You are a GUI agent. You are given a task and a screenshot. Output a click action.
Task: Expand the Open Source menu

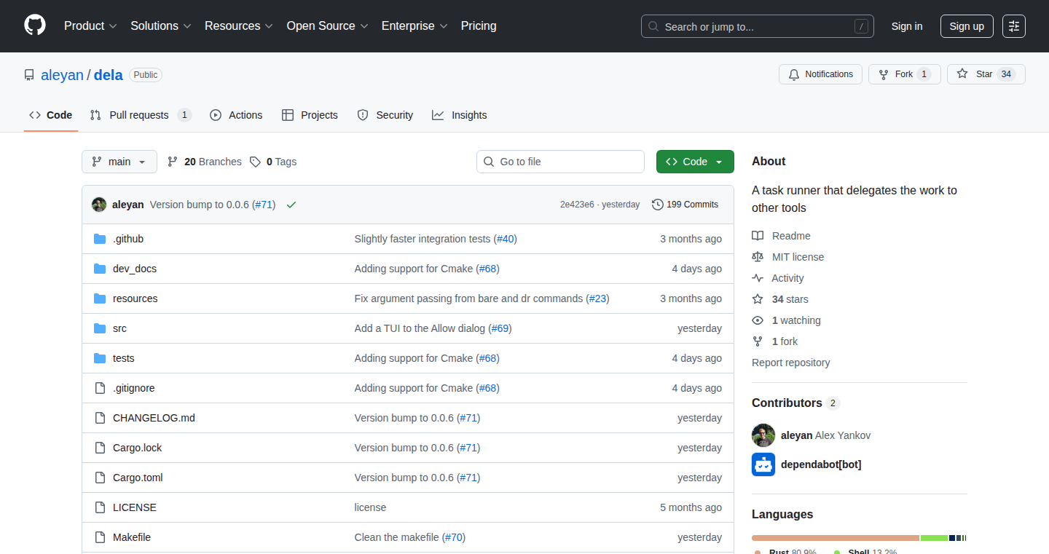click(x=327, y=25)
